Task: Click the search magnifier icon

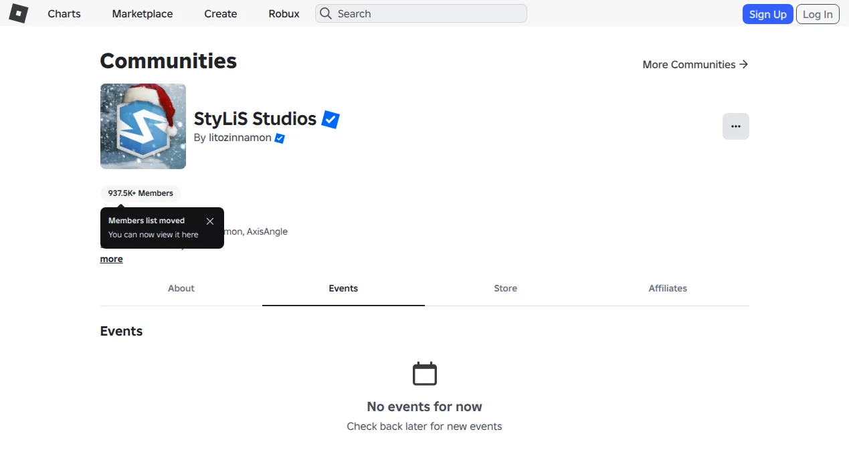Action: click(x=326, y=13)
